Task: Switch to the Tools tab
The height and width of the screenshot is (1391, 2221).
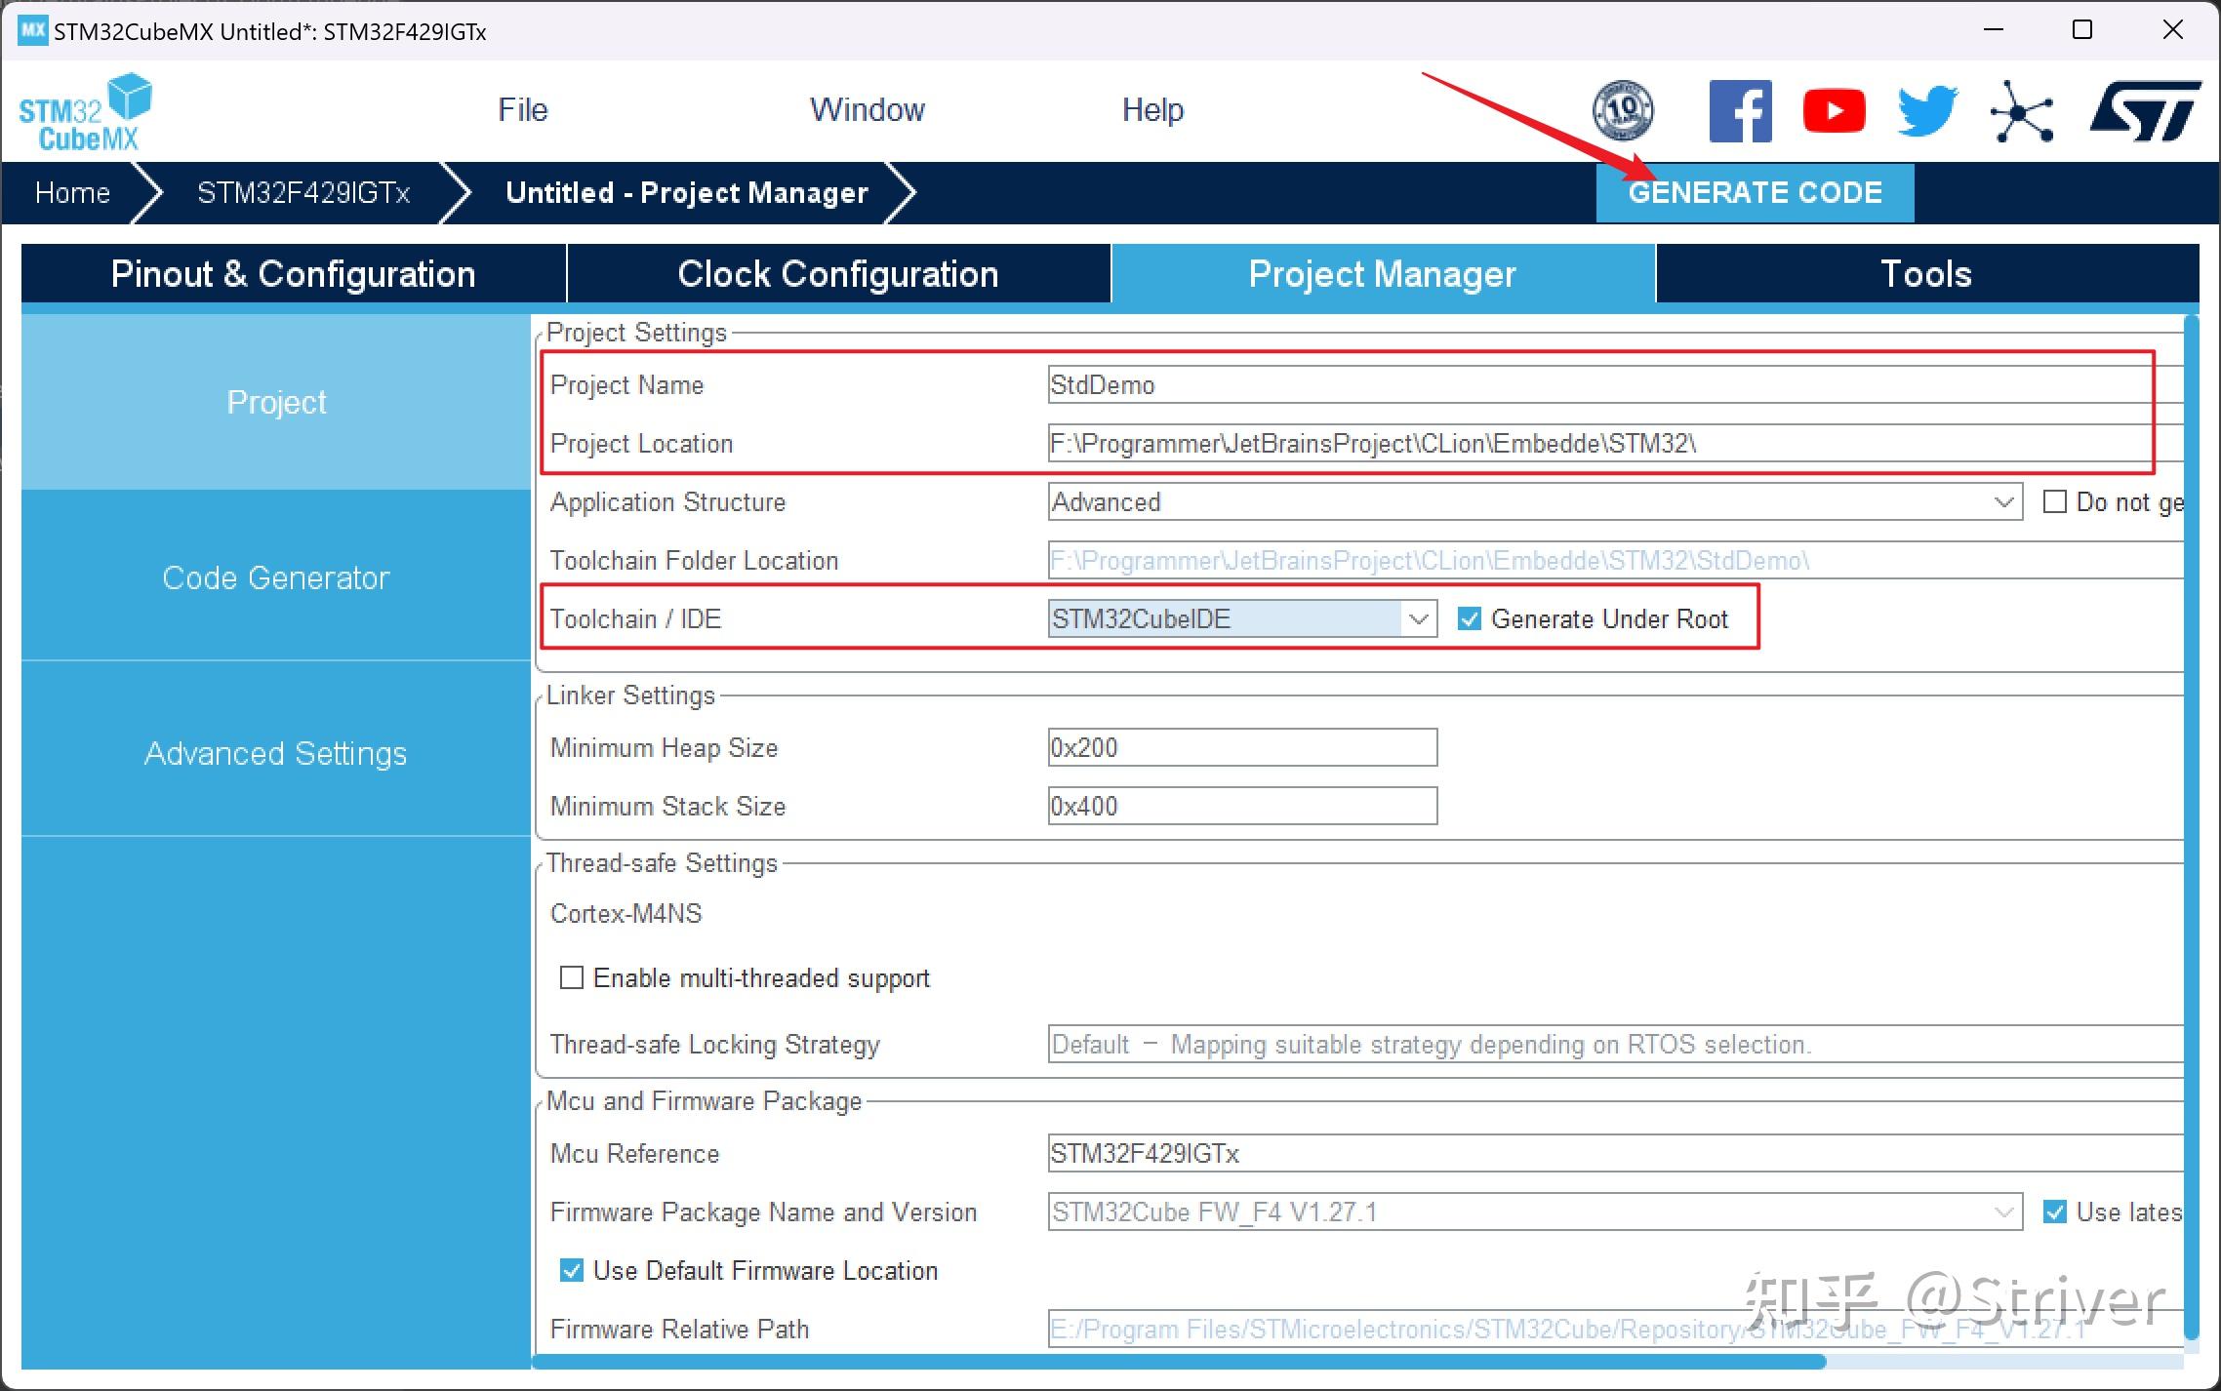Action: 1927,274
